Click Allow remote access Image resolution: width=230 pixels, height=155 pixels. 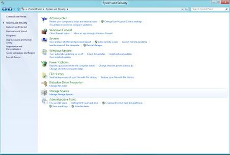(x=108, y=42)
